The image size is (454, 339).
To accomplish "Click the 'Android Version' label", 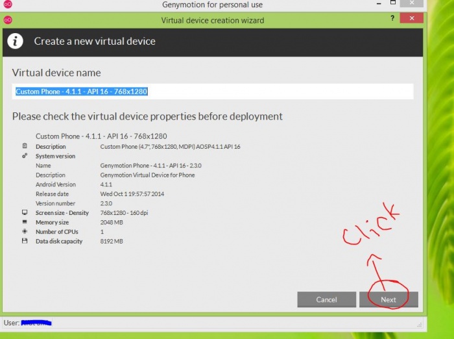I will pyautogui.click(x=56, y=184).
